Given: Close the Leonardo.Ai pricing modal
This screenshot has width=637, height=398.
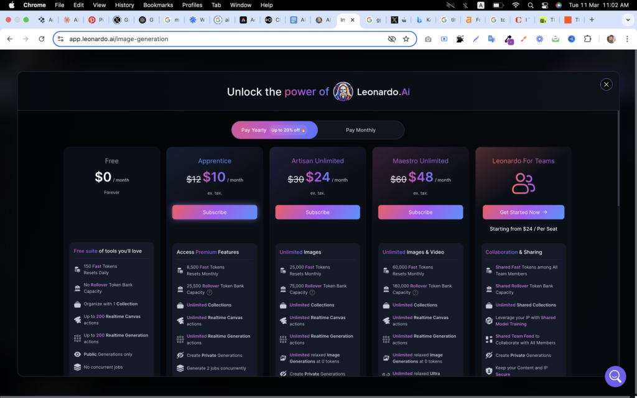Looking at the screenshot, I should click(606, 85).
